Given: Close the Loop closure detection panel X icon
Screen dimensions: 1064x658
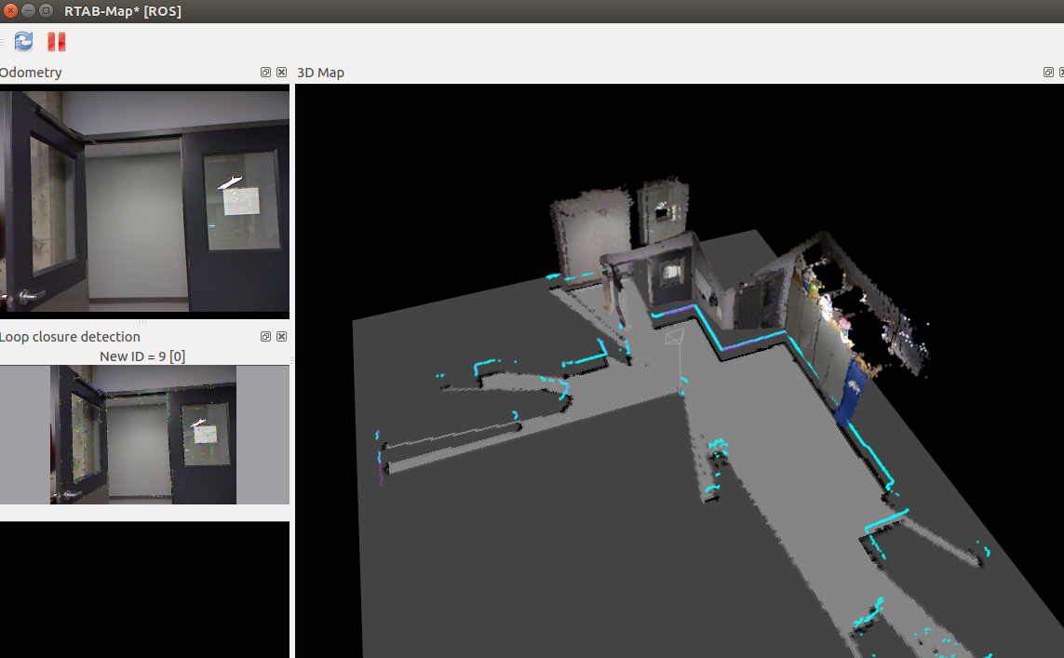Looking at the screenshot, I should click(281, 337).
